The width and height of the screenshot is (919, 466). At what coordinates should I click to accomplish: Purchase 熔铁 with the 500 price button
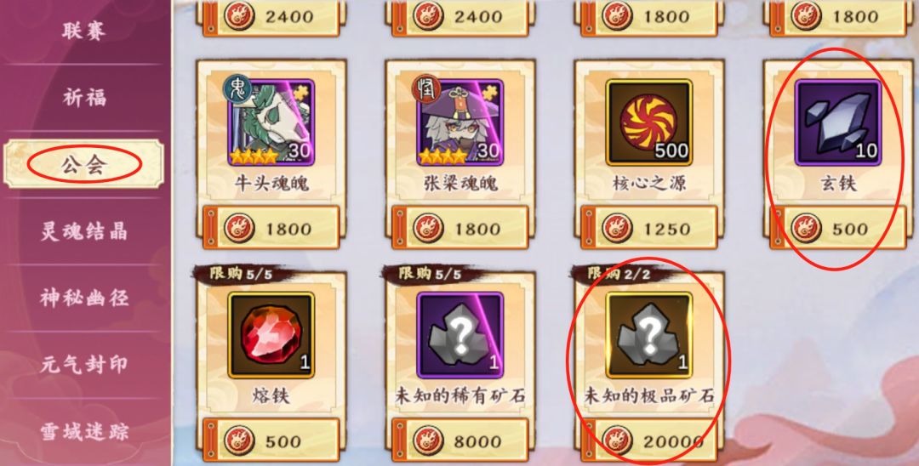(x=271, y=440)
